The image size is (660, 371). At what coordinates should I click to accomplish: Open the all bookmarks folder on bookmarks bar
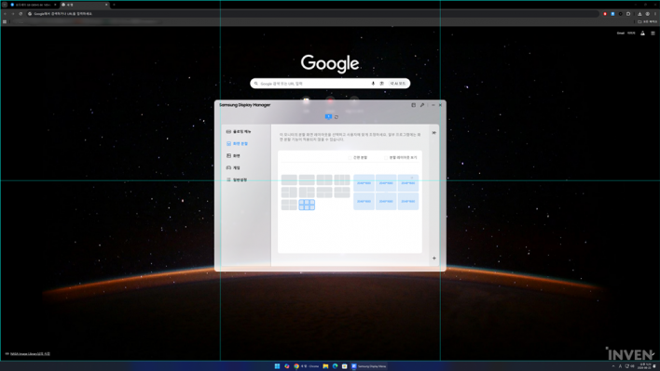647,21
